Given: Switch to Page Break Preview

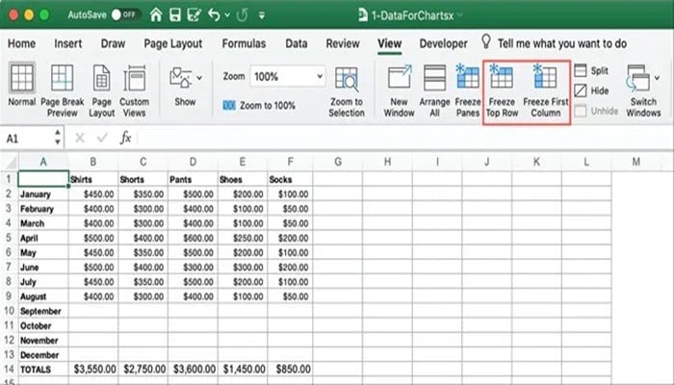Looking at the screenshot, I should (x=63, y=90).
